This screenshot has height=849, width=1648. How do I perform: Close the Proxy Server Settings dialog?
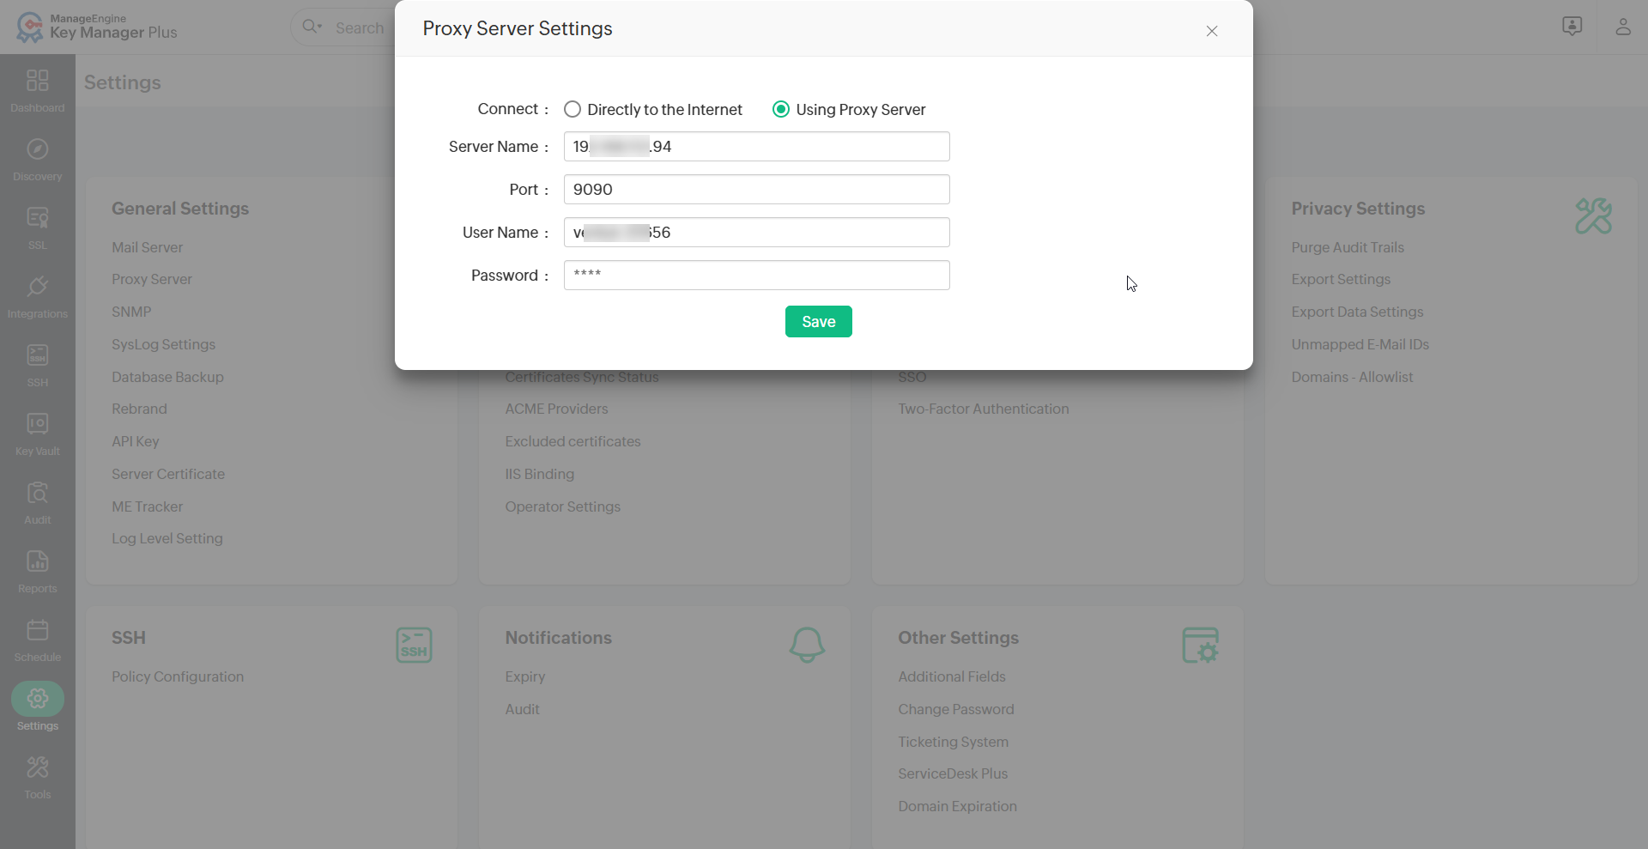pos(1211,31)
